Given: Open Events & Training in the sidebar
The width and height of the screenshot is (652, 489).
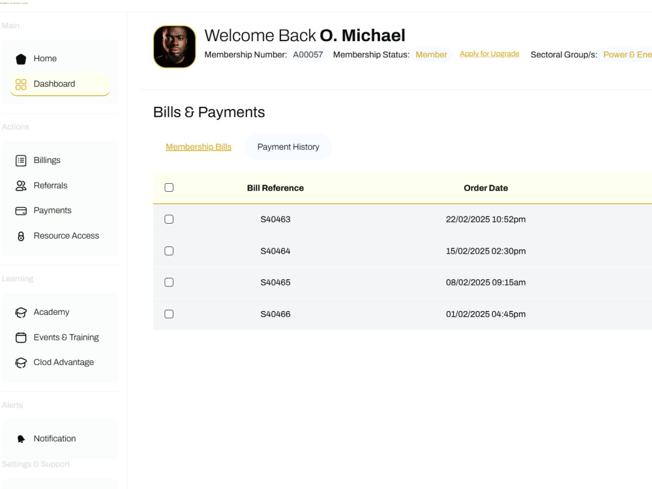Looking at the screenshot, I should click(x=60, y=337).
